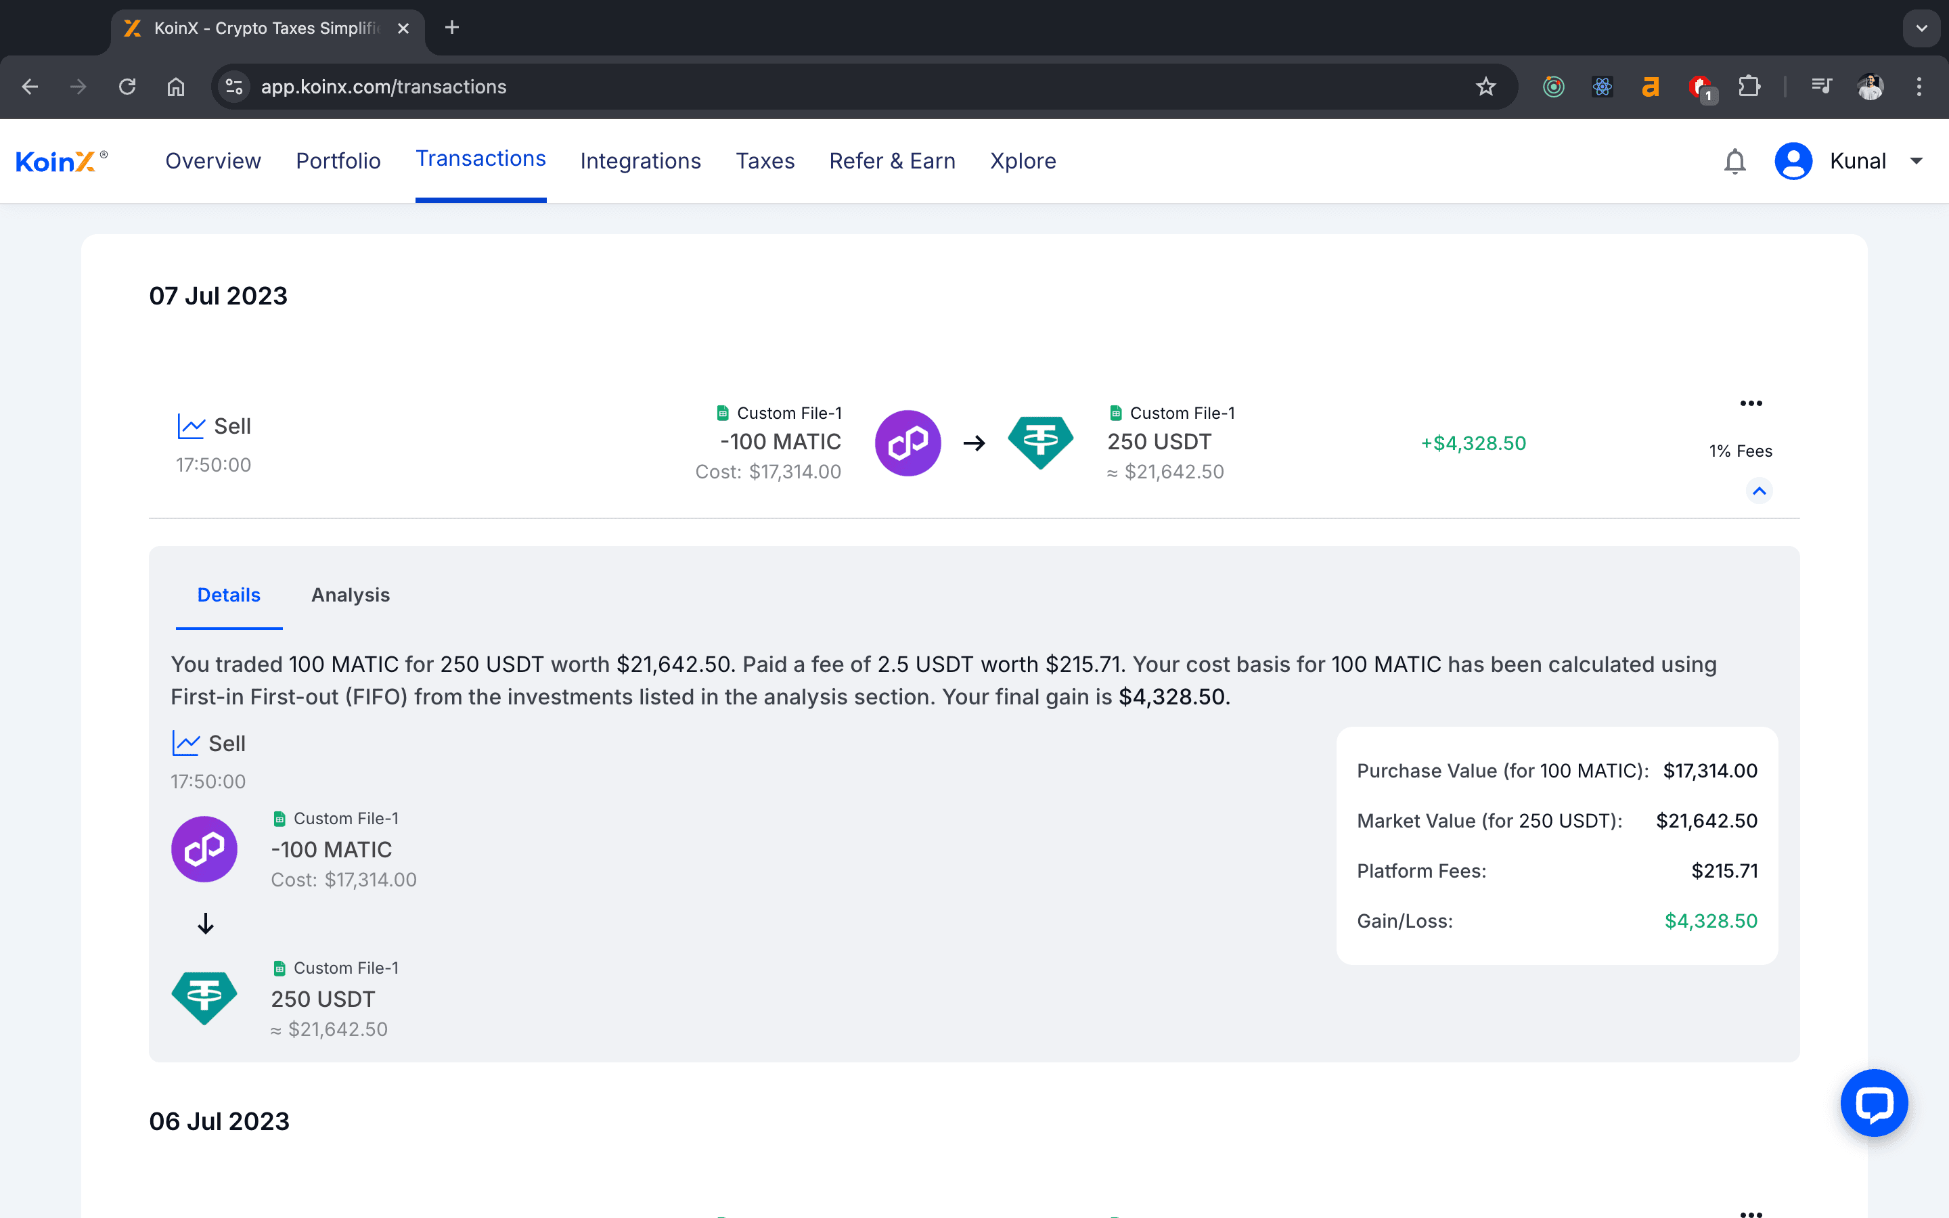
Task: Click the USDT coin icon in transaction row
Action: [x=1041, y=443]
